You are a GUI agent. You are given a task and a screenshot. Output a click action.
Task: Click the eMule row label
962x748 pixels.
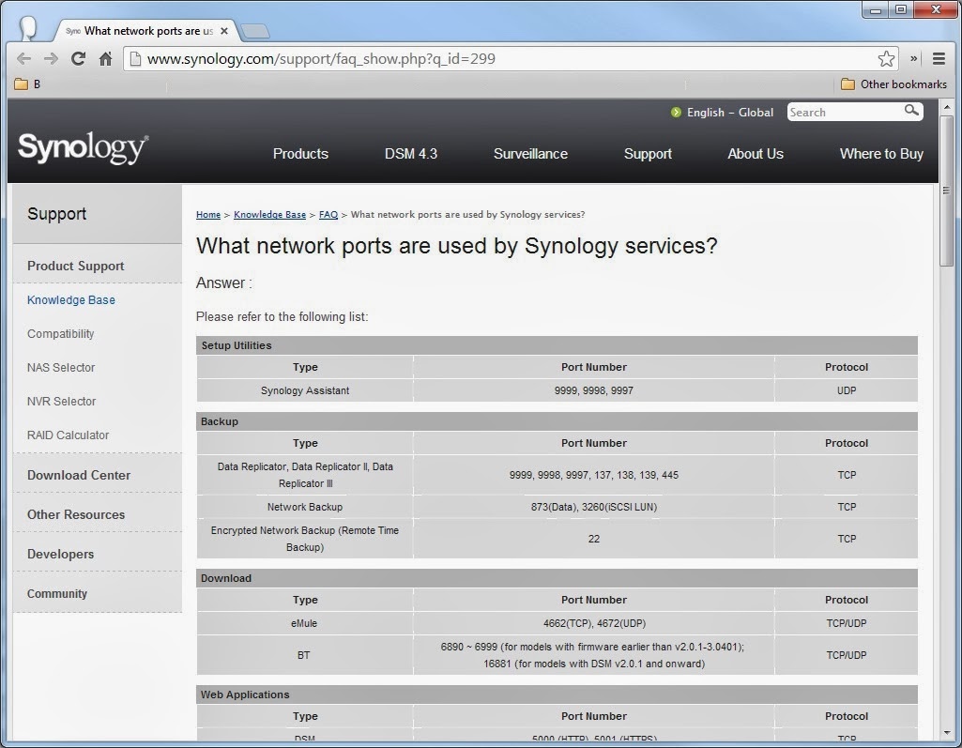pos(304,623)
